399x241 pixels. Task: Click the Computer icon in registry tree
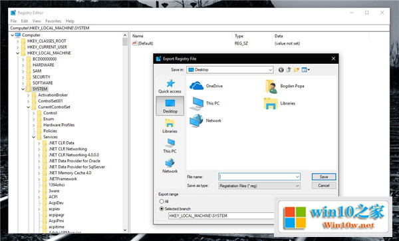18,35
